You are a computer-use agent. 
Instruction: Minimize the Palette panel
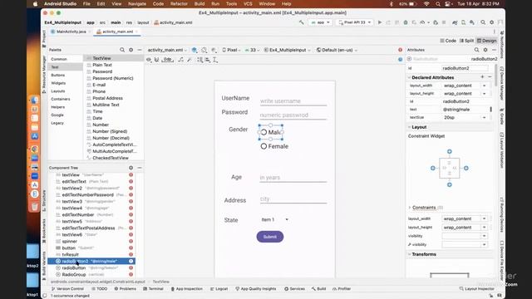point(140,50)
